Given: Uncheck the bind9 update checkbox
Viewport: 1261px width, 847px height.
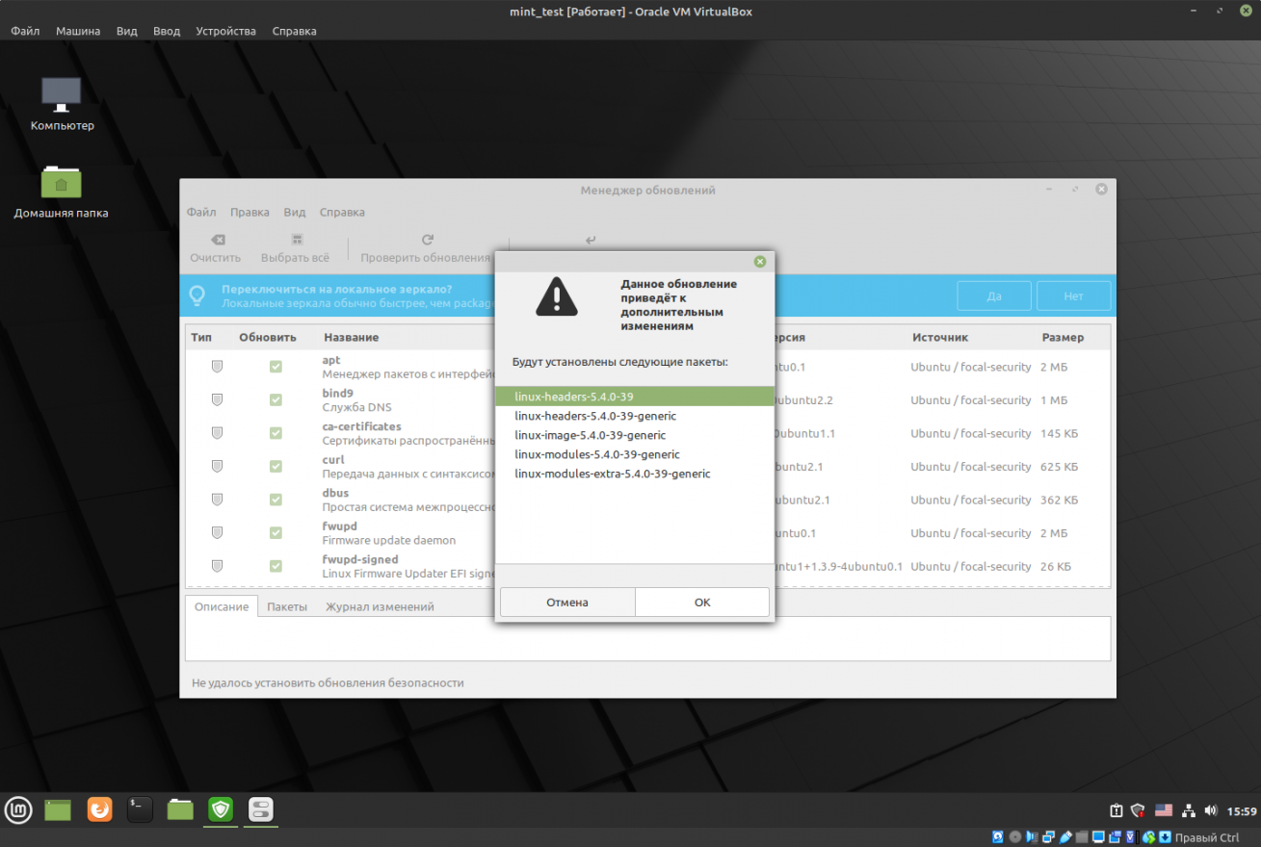Looking at the screenshot, I should (x=276, y=400).
